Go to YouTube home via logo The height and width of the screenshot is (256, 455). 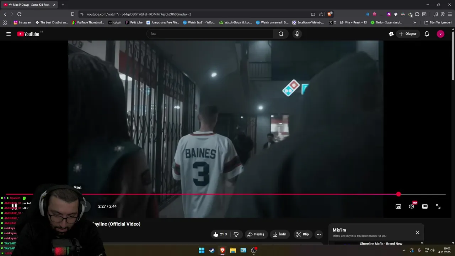tap(28, 34)
